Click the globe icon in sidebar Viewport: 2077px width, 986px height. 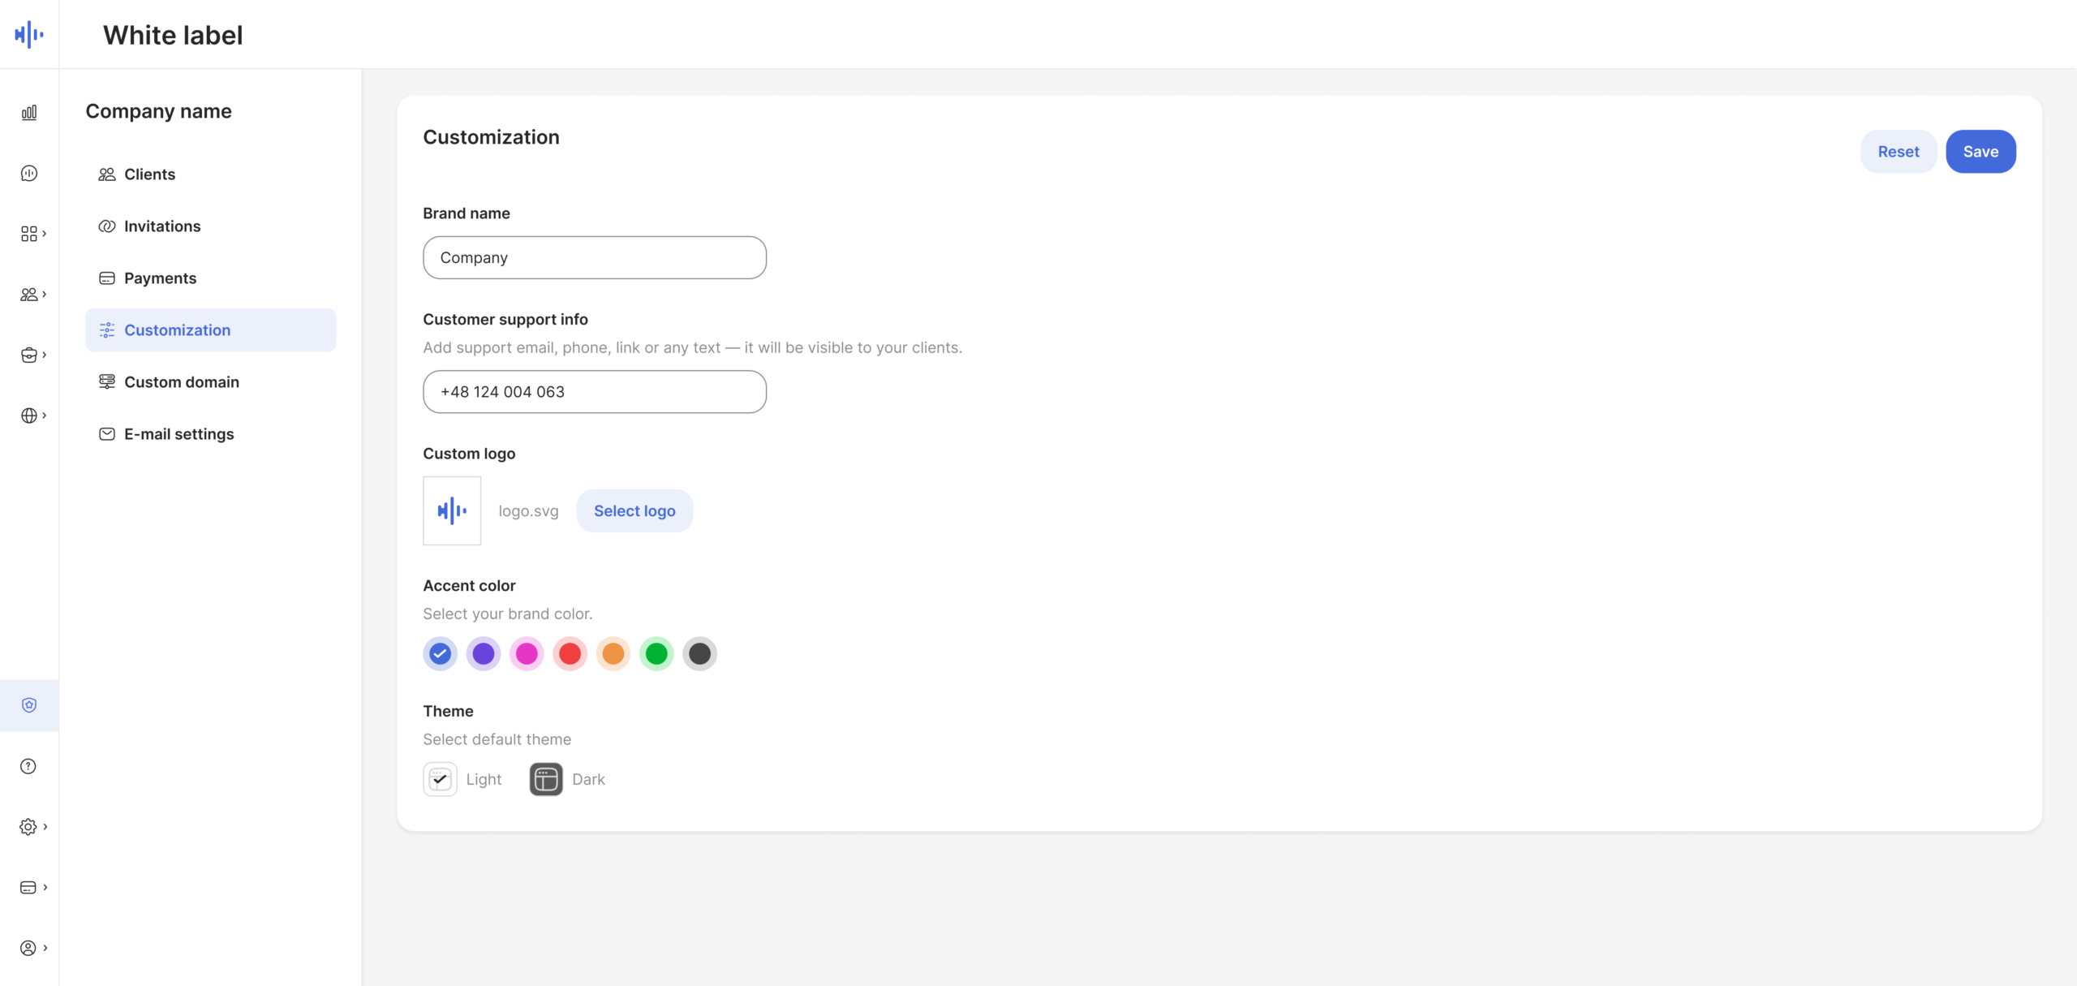[29, 415]
